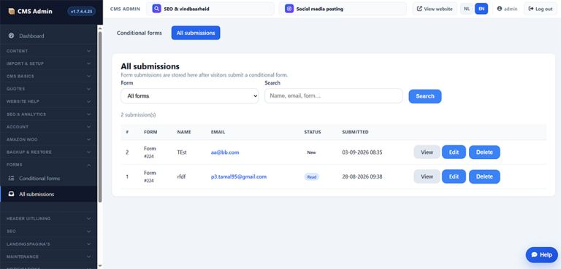The image size is (561, 269).
Task: Switch language to EN
Action: [481, 9]
